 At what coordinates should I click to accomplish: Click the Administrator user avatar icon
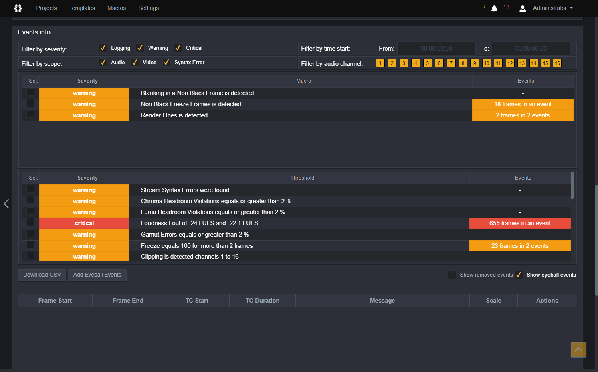(523, 8)
